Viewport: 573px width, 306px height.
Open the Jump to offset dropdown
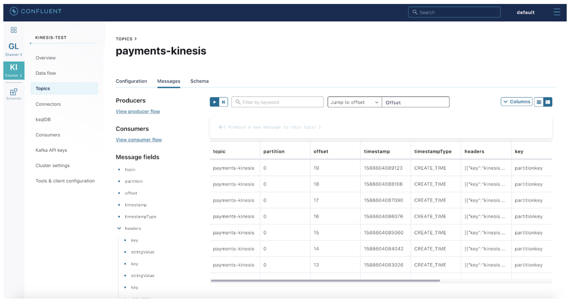(x=355, y=102)
